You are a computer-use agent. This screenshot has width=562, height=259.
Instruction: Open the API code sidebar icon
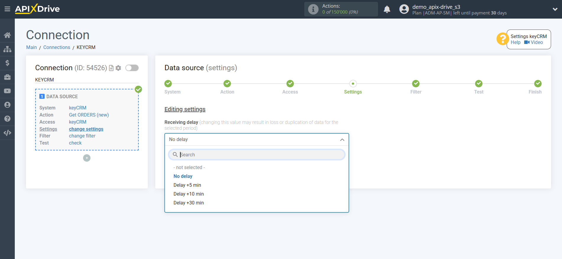point(7,133)
